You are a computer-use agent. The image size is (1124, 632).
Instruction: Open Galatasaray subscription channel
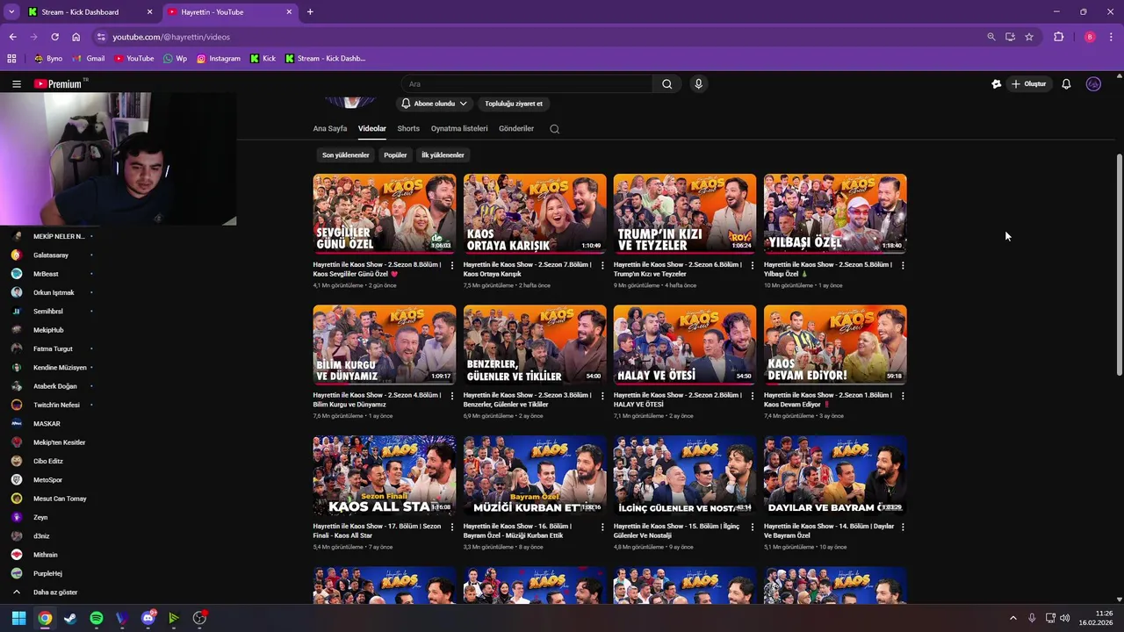click(53, 255)
